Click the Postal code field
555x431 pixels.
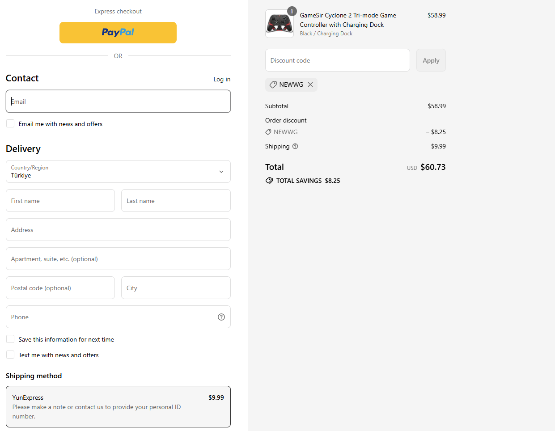pos(60,288)
